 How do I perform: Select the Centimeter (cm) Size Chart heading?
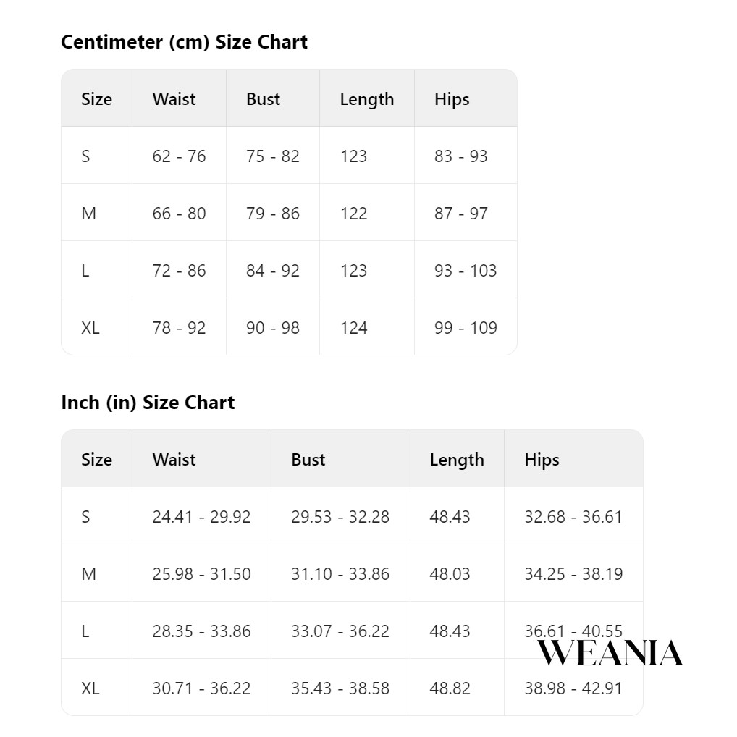pos(184,42)
